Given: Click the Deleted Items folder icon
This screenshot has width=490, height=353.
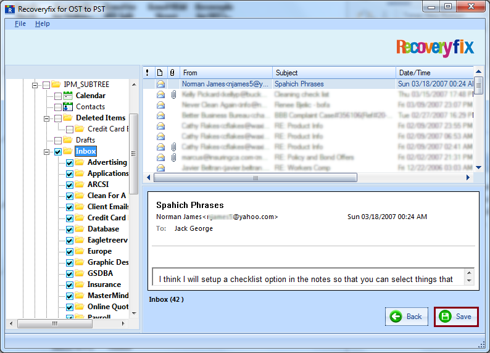Looking at the screenshot, I should (68, 118).
